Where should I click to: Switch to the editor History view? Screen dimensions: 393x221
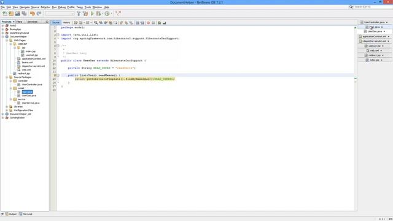(x=66, y=23)
